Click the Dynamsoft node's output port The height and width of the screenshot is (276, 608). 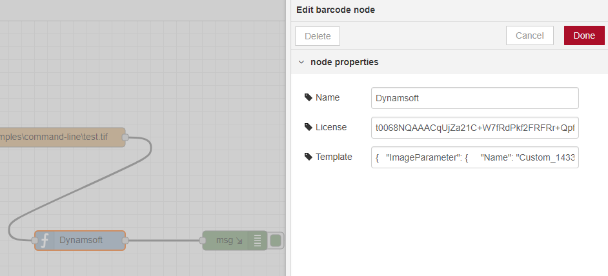125,241
